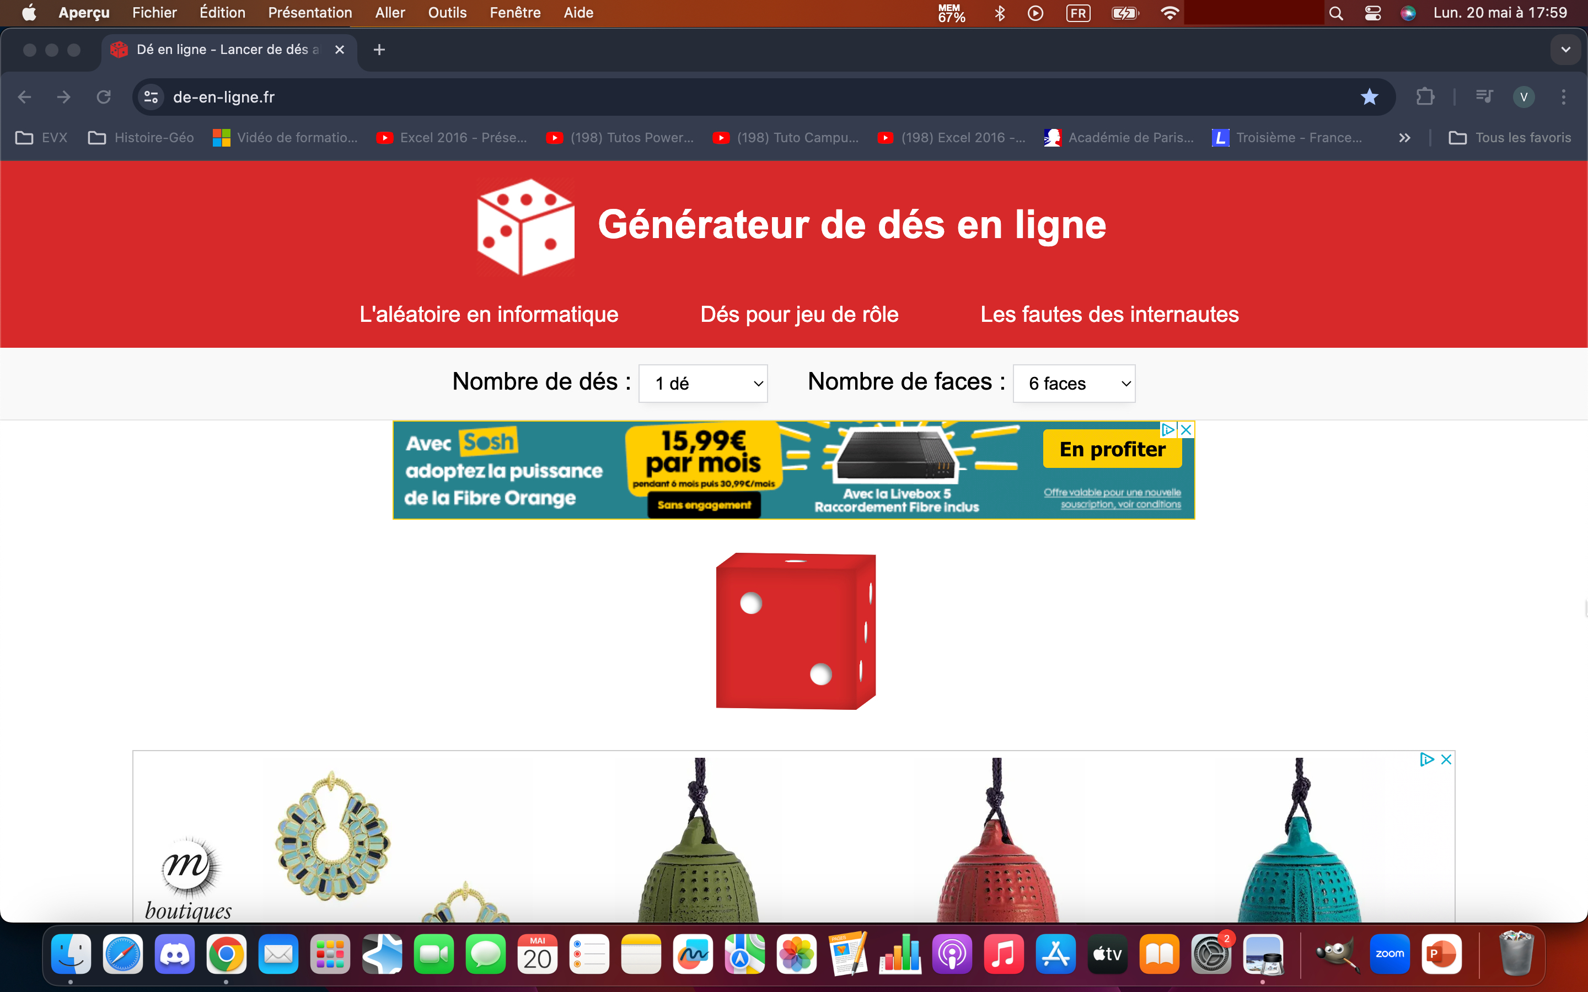The image size is (1588, 992).
Task: Open the media controls icon in toolbar
Action: click(1484, 97)
